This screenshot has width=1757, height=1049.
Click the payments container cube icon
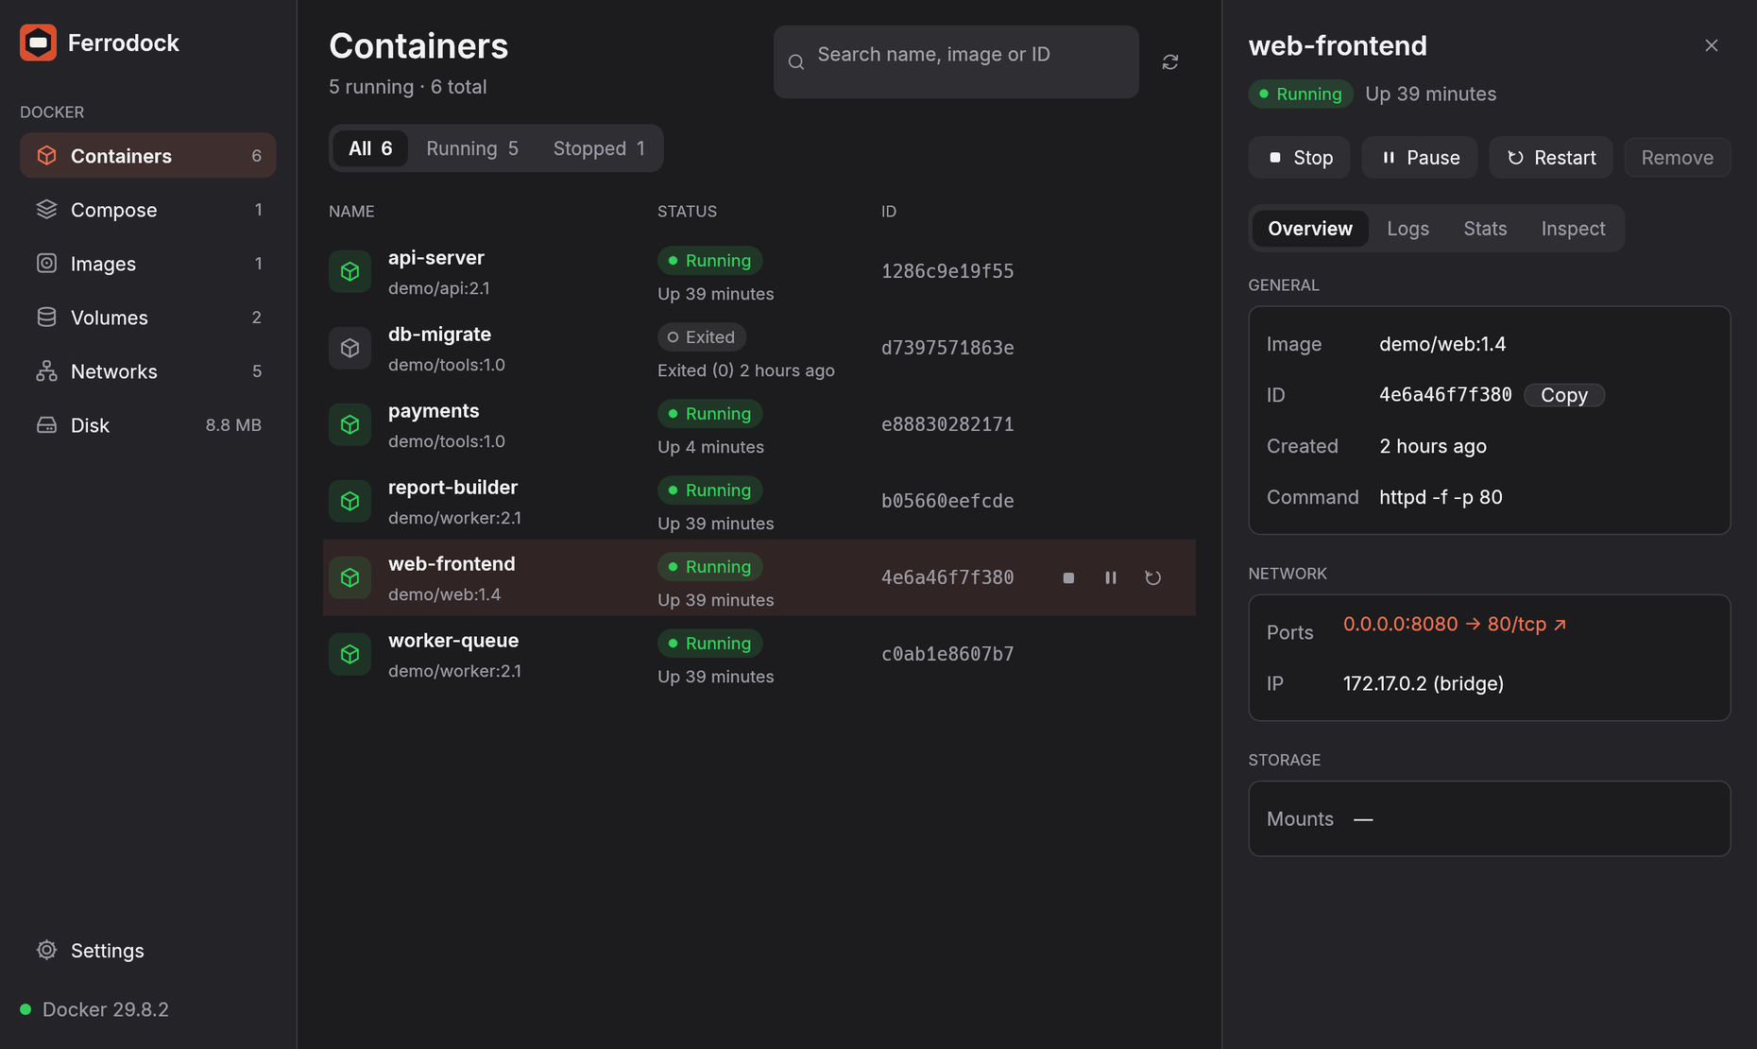pos(350,425)
